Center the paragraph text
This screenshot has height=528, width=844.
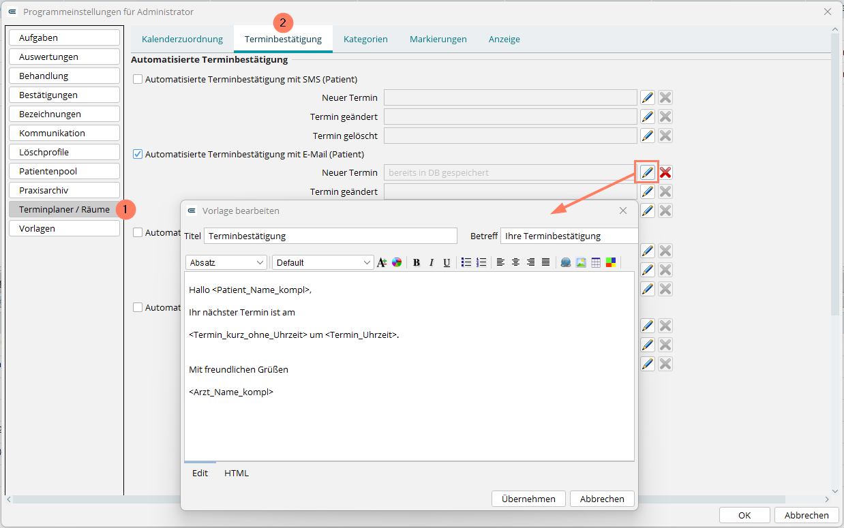click(x=515, y=262)
